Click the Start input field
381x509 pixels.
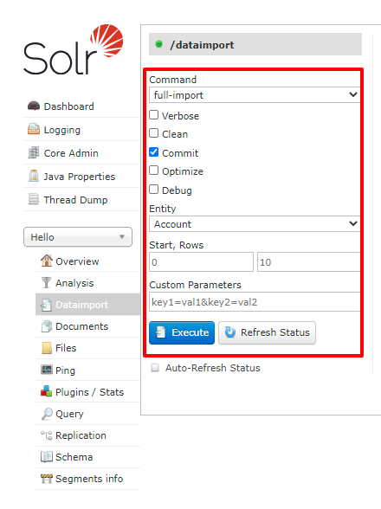tap(201, 262)
